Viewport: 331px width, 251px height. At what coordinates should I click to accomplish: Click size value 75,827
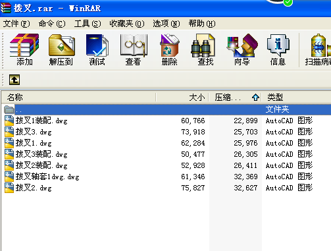coord(193,188)
